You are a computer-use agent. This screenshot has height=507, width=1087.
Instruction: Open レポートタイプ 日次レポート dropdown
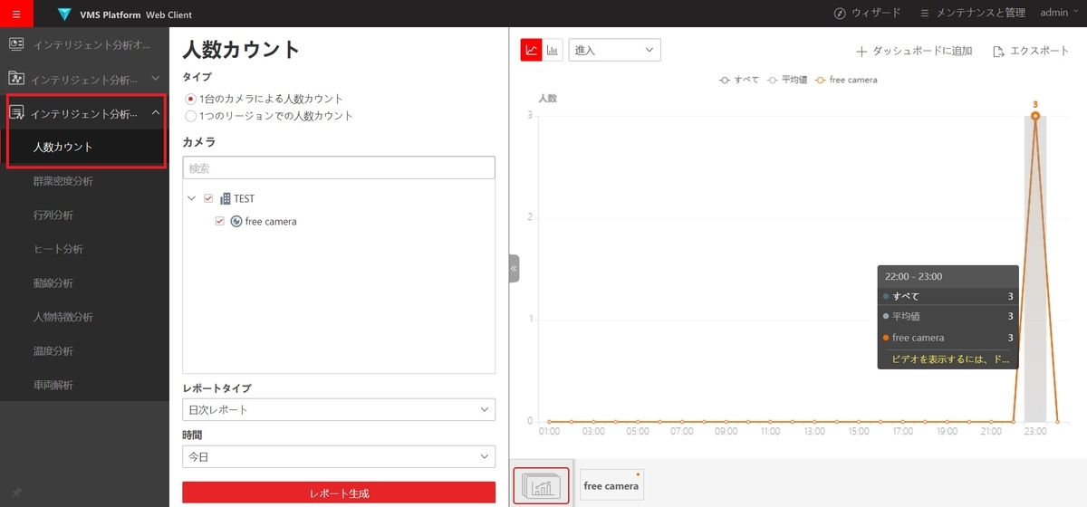(339, 409)
